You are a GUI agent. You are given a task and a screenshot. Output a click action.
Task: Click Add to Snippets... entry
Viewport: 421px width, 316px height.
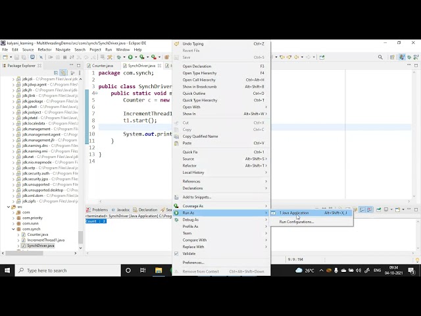pyautogui.click(x=221, y=197)
